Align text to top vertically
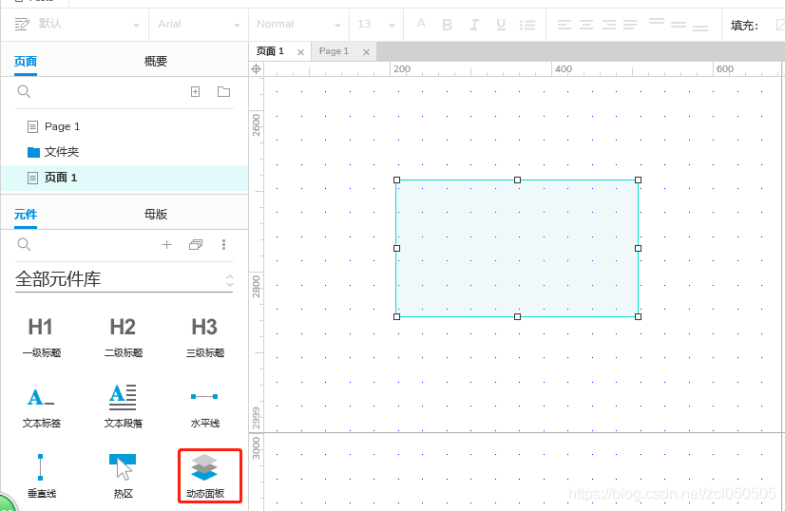The image size is (785, 511). [657, 22]
